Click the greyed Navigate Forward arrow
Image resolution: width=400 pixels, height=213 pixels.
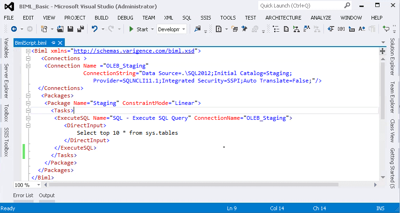(x=30, y=29)
